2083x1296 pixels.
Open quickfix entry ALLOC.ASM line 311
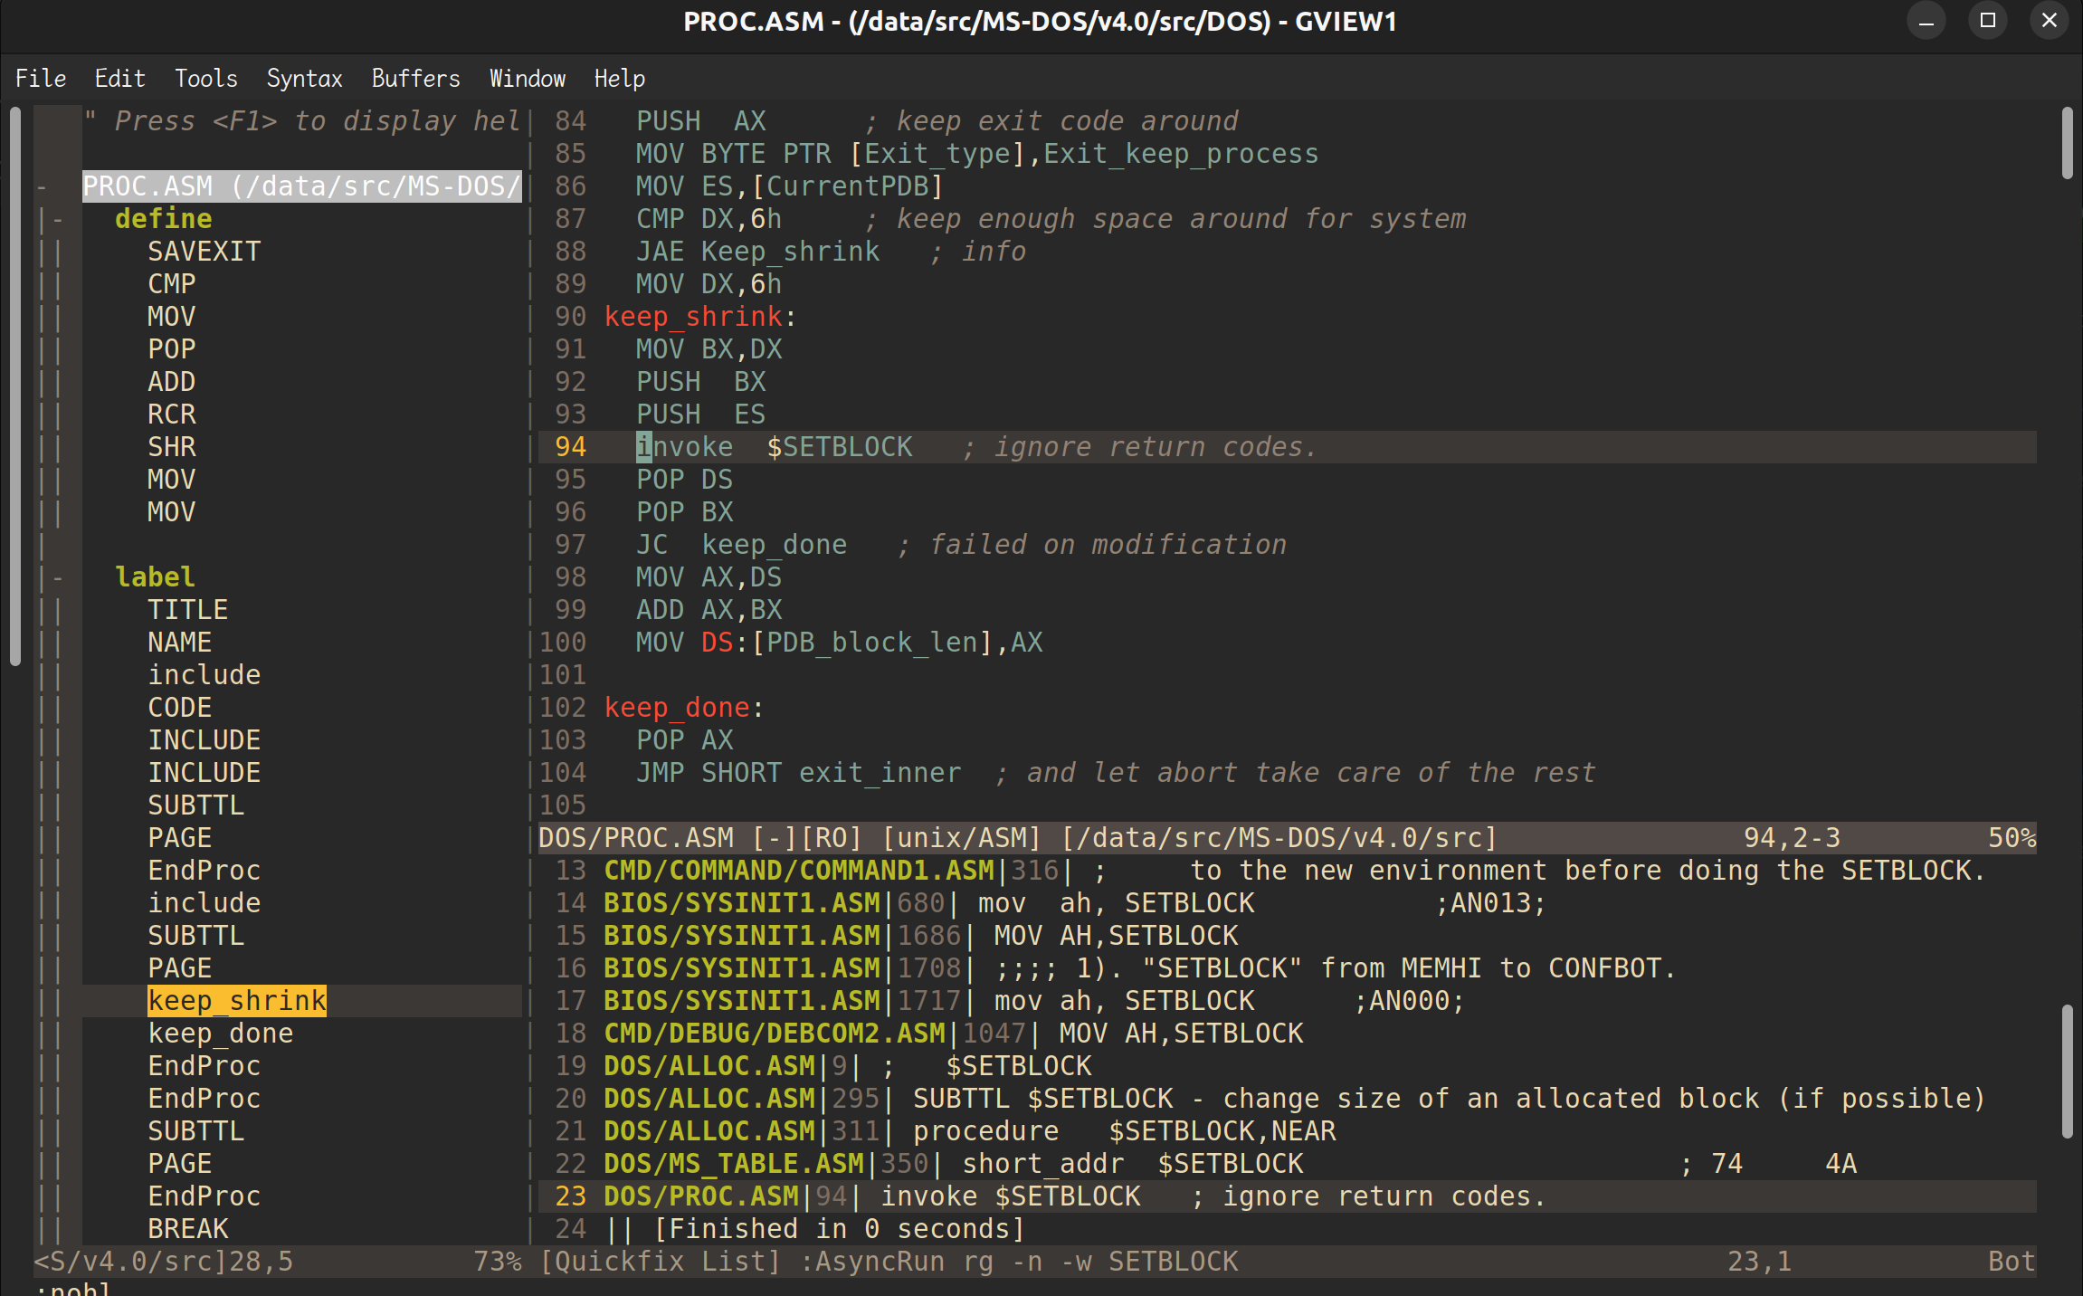pyautogui.click(x=1287, y=1131)
